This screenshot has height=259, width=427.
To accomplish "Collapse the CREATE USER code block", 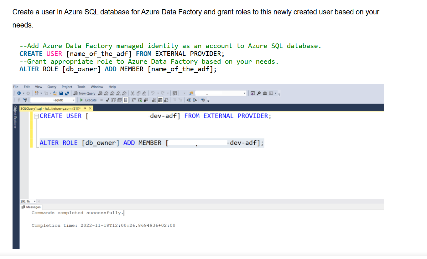I will (x=36, y=116).
